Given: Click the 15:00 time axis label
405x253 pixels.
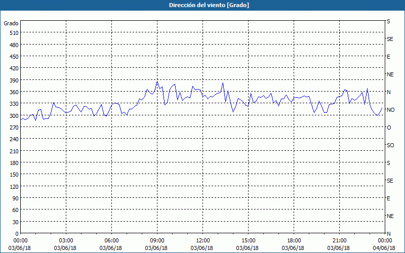Looking at the screenshot, I should 248,241.
